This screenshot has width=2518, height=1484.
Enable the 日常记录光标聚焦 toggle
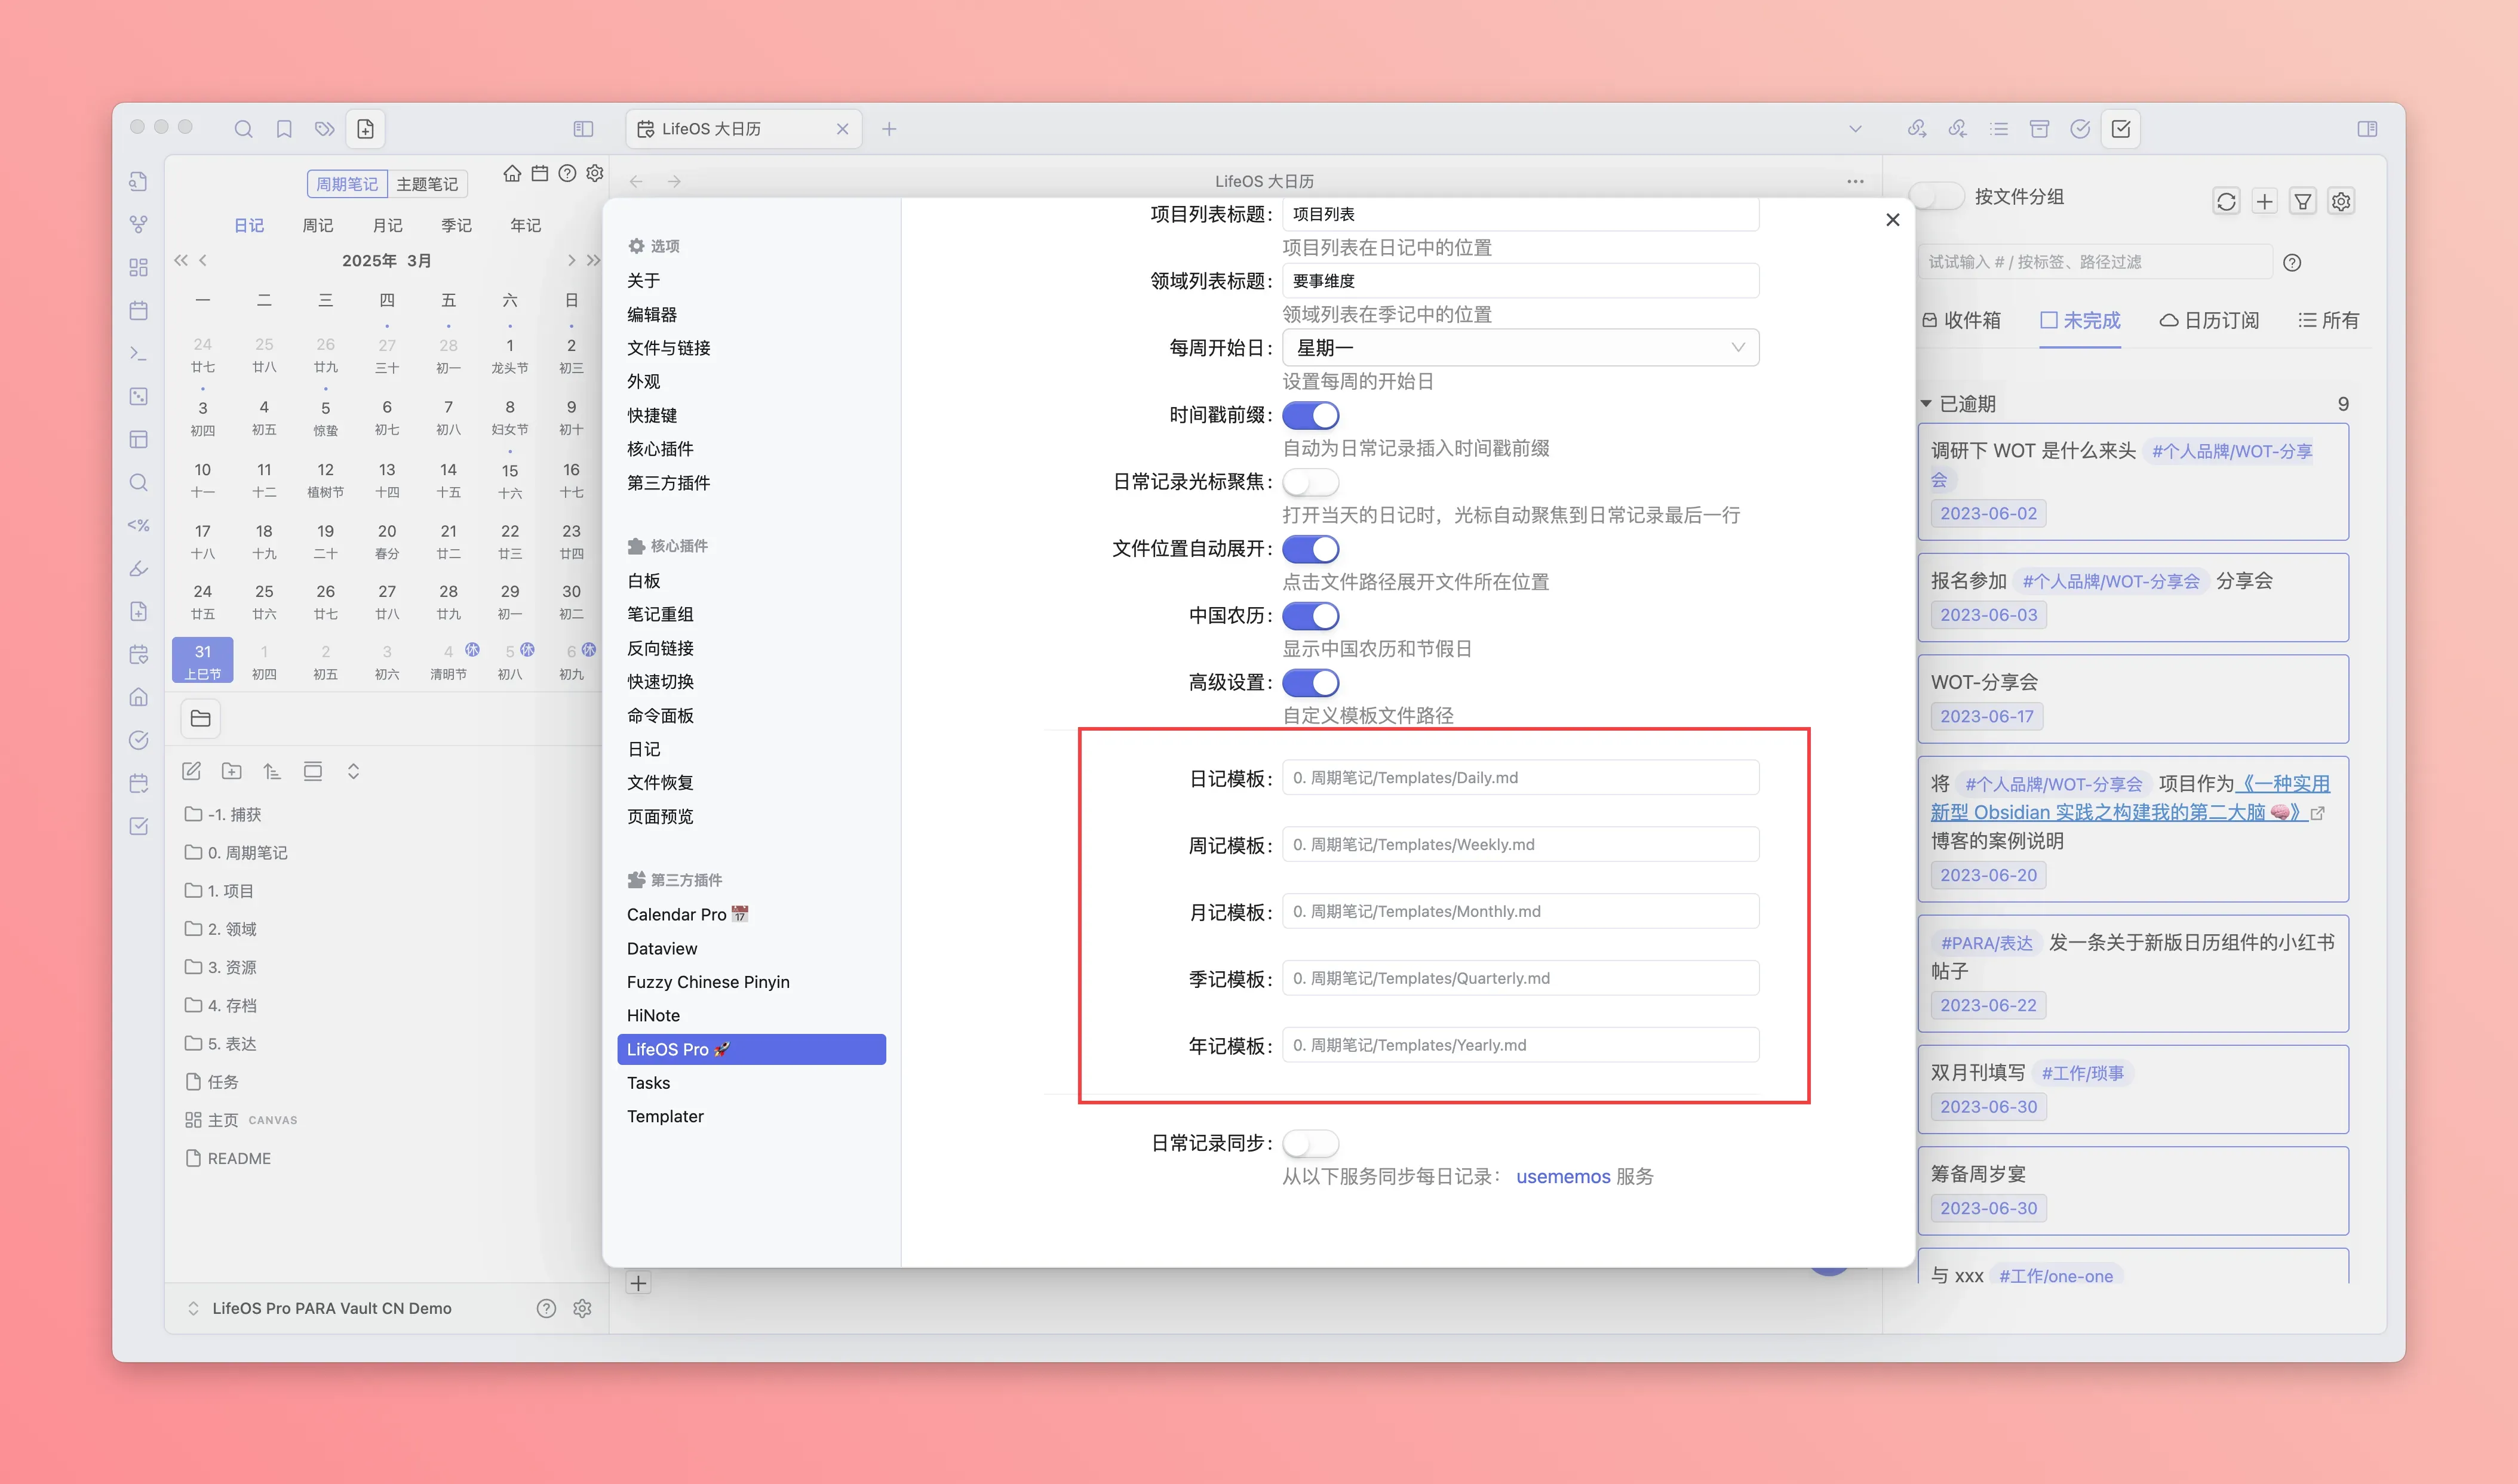[1310, 482]
